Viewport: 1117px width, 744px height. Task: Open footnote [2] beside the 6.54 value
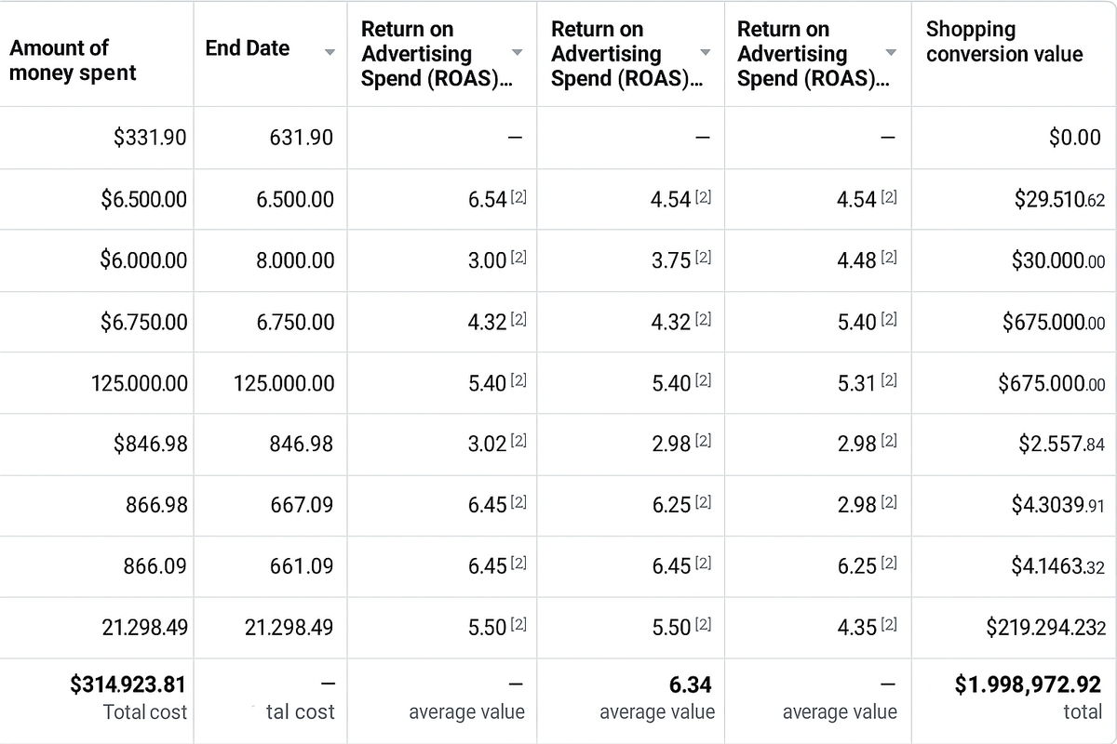point(518,198)
